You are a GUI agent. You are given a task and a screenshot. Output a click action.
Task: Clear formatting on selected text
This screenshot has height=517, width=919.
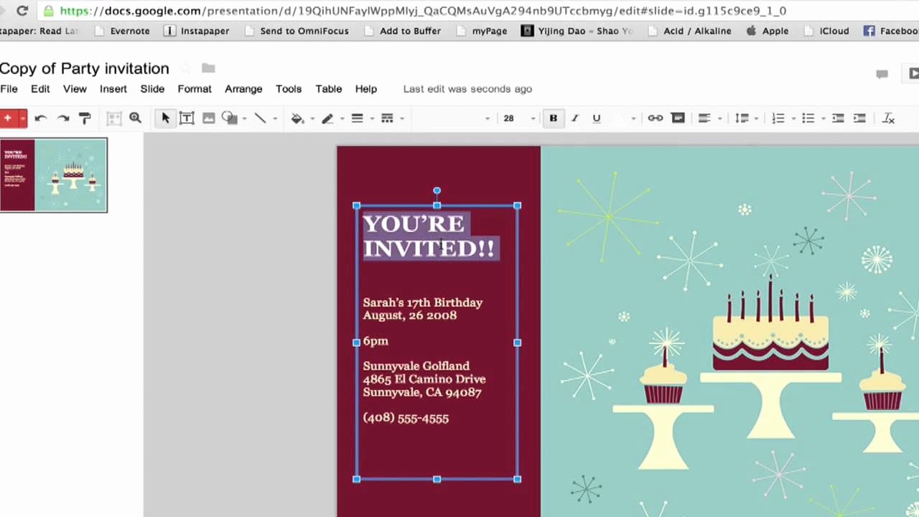tap(888, 118)
